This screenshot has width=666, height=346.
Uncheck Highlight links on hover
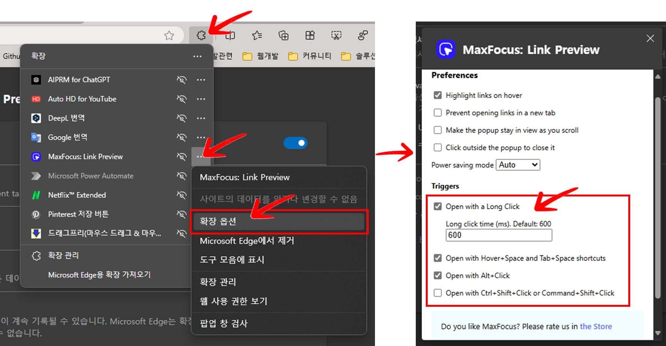tap(438, 95)
